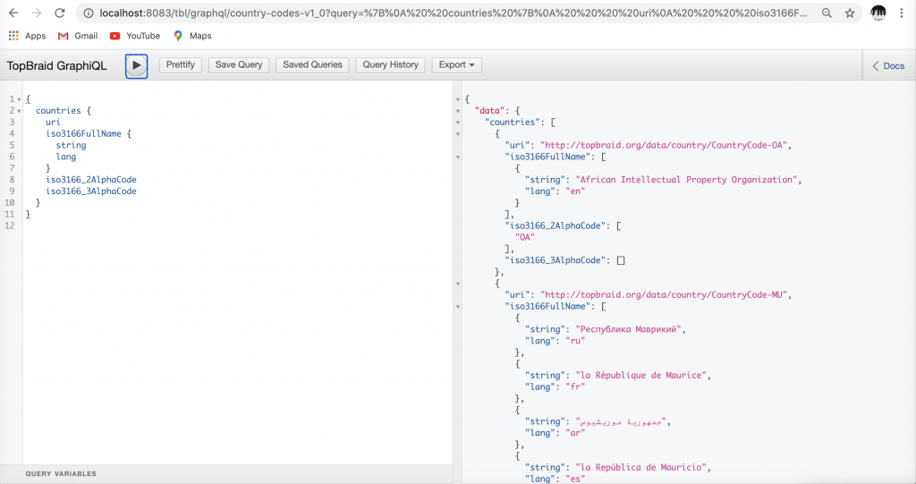Click 'la República de Mauricio' result string

[641, 467]
